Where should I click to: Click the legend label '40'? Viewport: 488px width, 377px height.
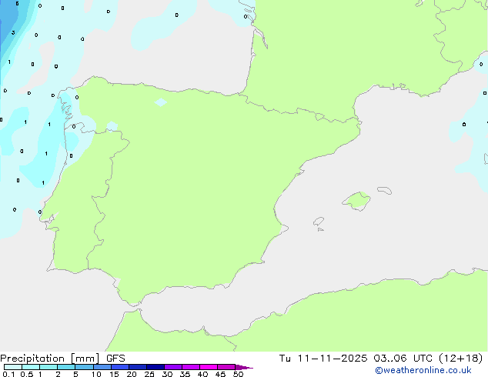202,374
